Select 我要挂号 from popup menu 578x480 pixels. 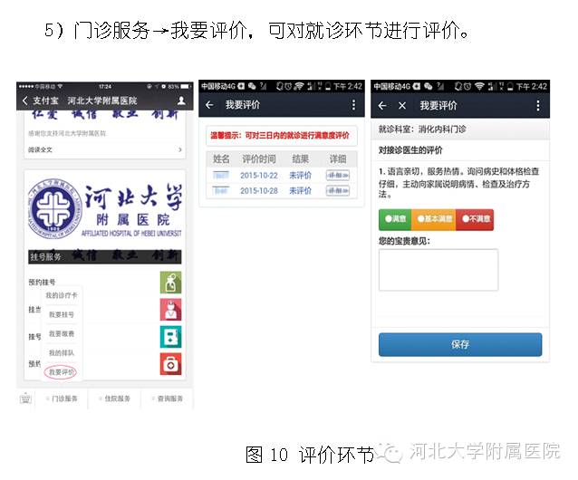point(62,314)
